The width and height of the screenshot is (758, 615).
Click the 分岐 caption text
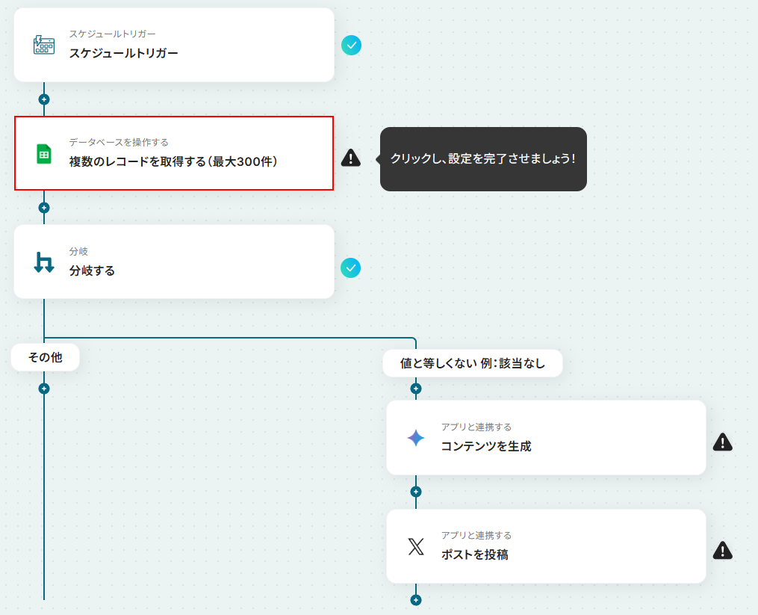[78, 251]
